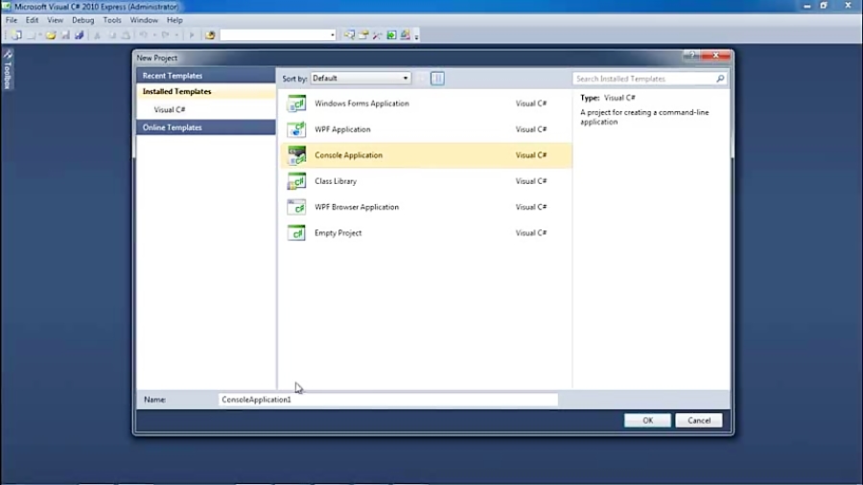
Task: Click the Cut scissors toolbar icon
Action: click(97, 35)
